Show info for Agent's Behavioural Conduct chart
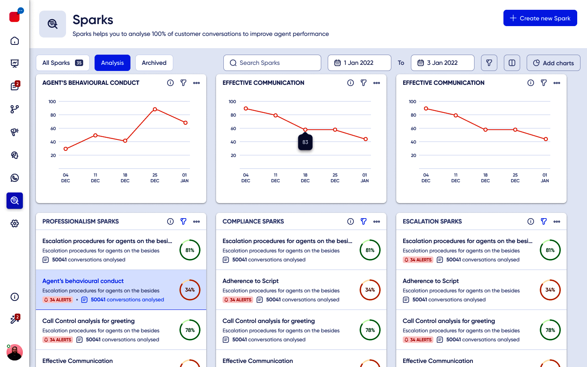 click(x=170, y=83)
